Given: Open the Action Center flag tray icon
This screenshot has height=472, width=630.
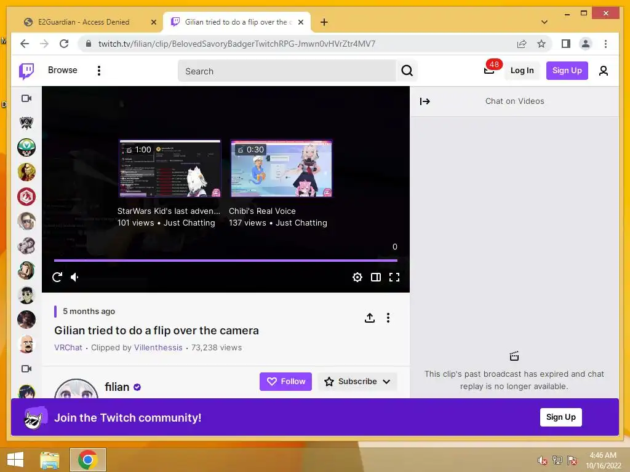Looking at the screenshot, I should point(572,460).
